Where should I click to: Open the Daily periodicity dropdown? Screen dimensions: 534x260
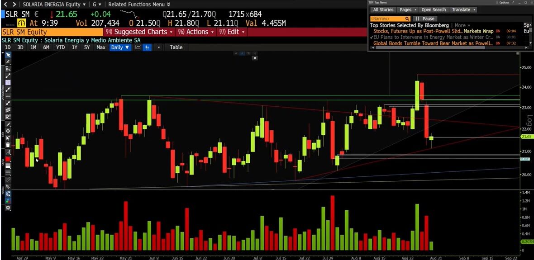[120, 47]
